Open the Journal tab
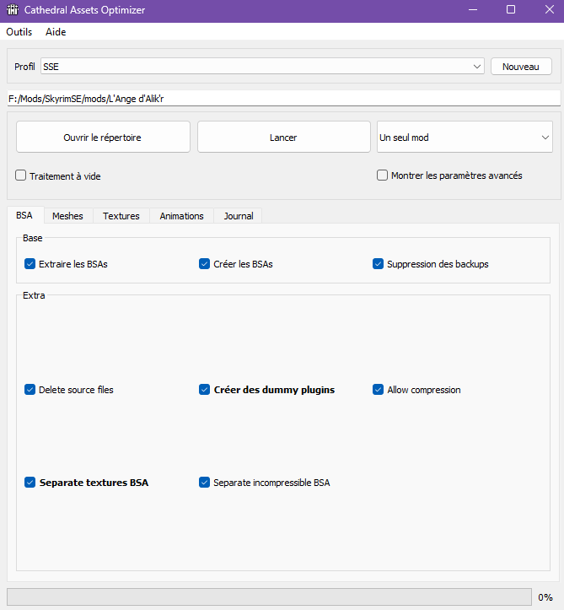 [239, 216]
